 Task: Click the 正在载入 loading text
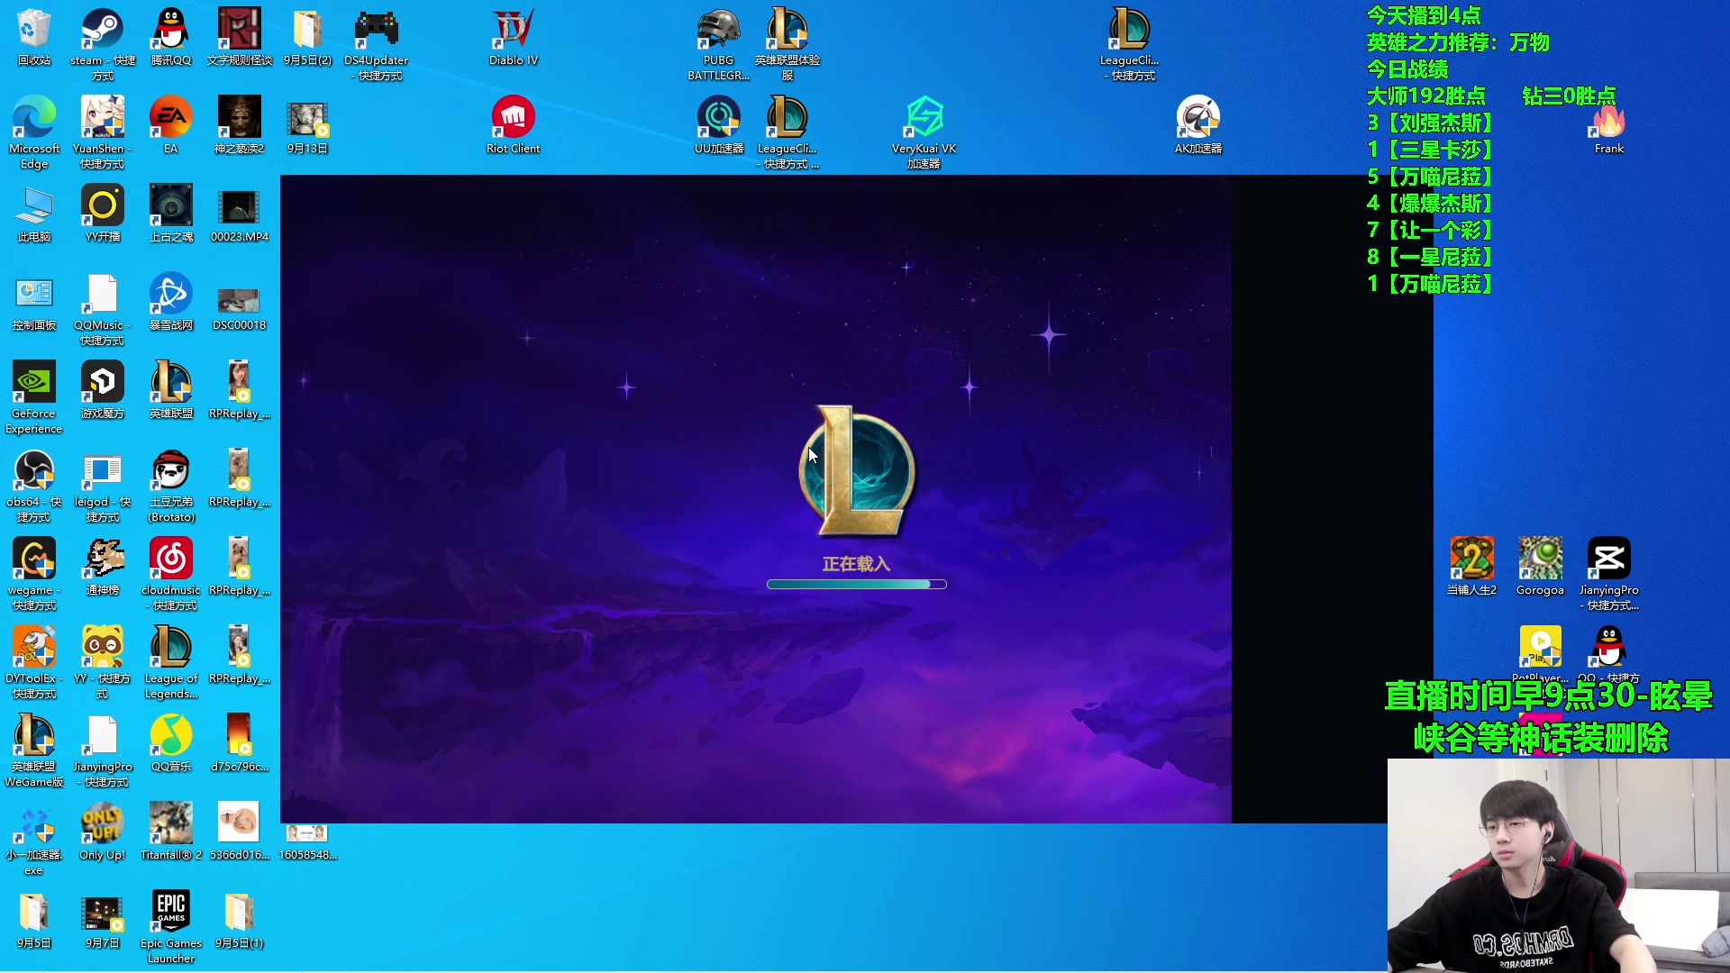coord(856,564)
